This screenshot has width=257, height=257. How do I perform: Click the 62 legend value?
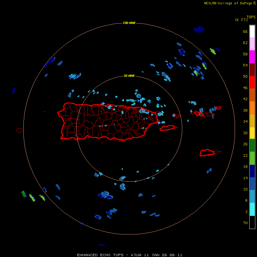coord(245,43)
